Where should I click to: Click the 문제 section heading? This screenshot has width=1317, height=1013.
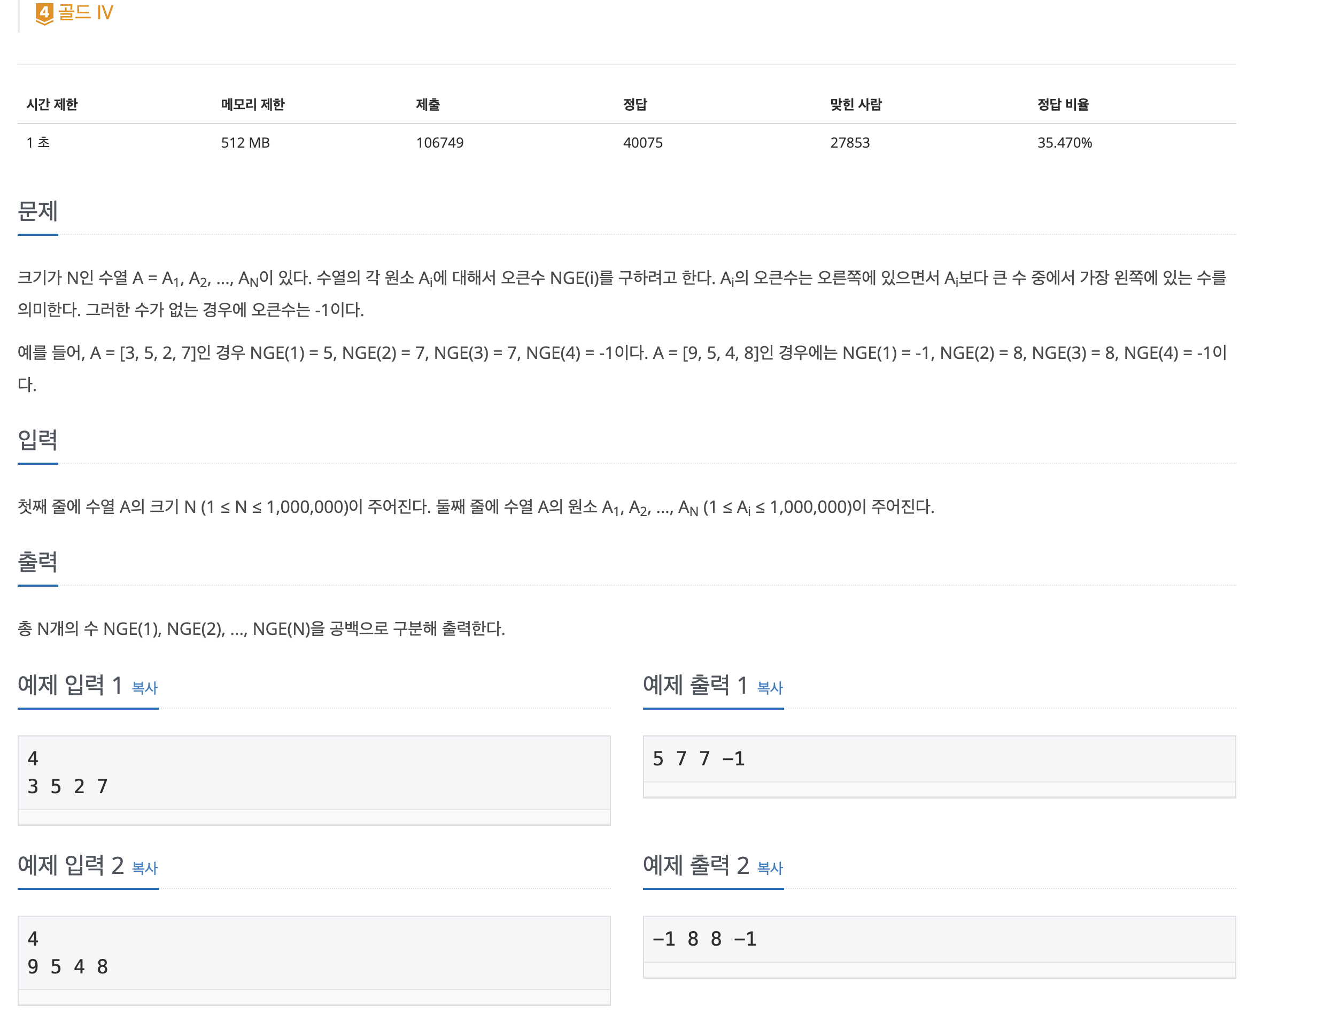[x=37, y=211]
